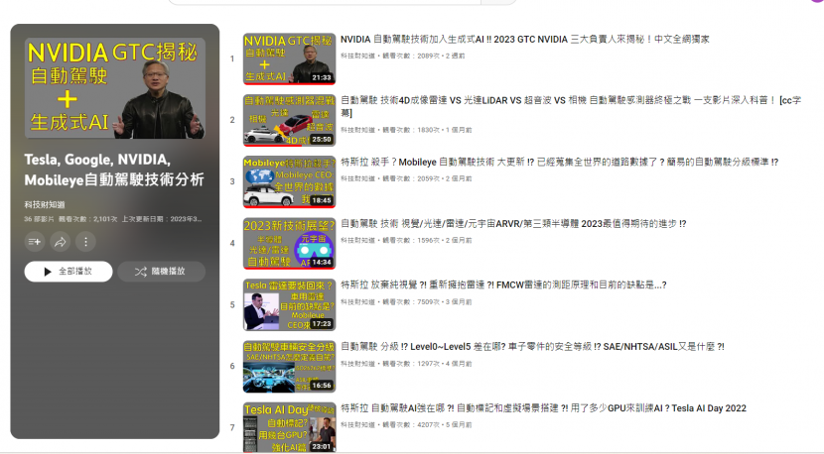The image size is (824, 454).
Task: Open video title NVIDIA 自動駕駛技術加入生成式AI
Action: (x=524, y=40)
